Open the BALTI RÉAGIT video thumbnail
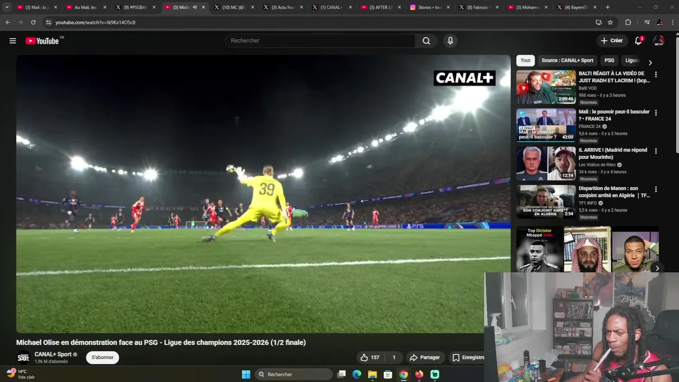The image size is (679, 382). pyautogui.click(x=546, y=87)
